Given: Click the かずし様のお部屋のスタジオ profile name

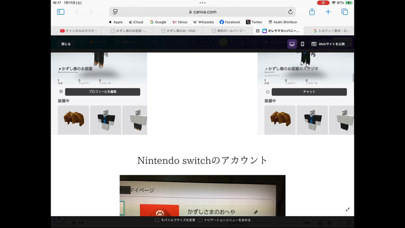Looking at the screenshot, I should 293,69.
